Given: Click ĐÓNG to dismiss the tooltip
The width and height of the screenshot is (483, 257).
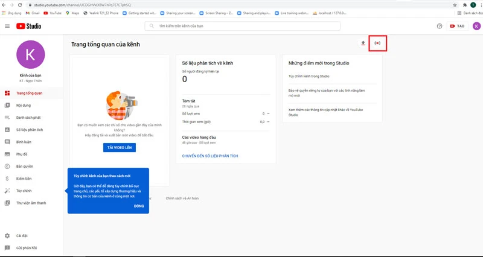Looking at the screenshot, I should click(139, 206).
